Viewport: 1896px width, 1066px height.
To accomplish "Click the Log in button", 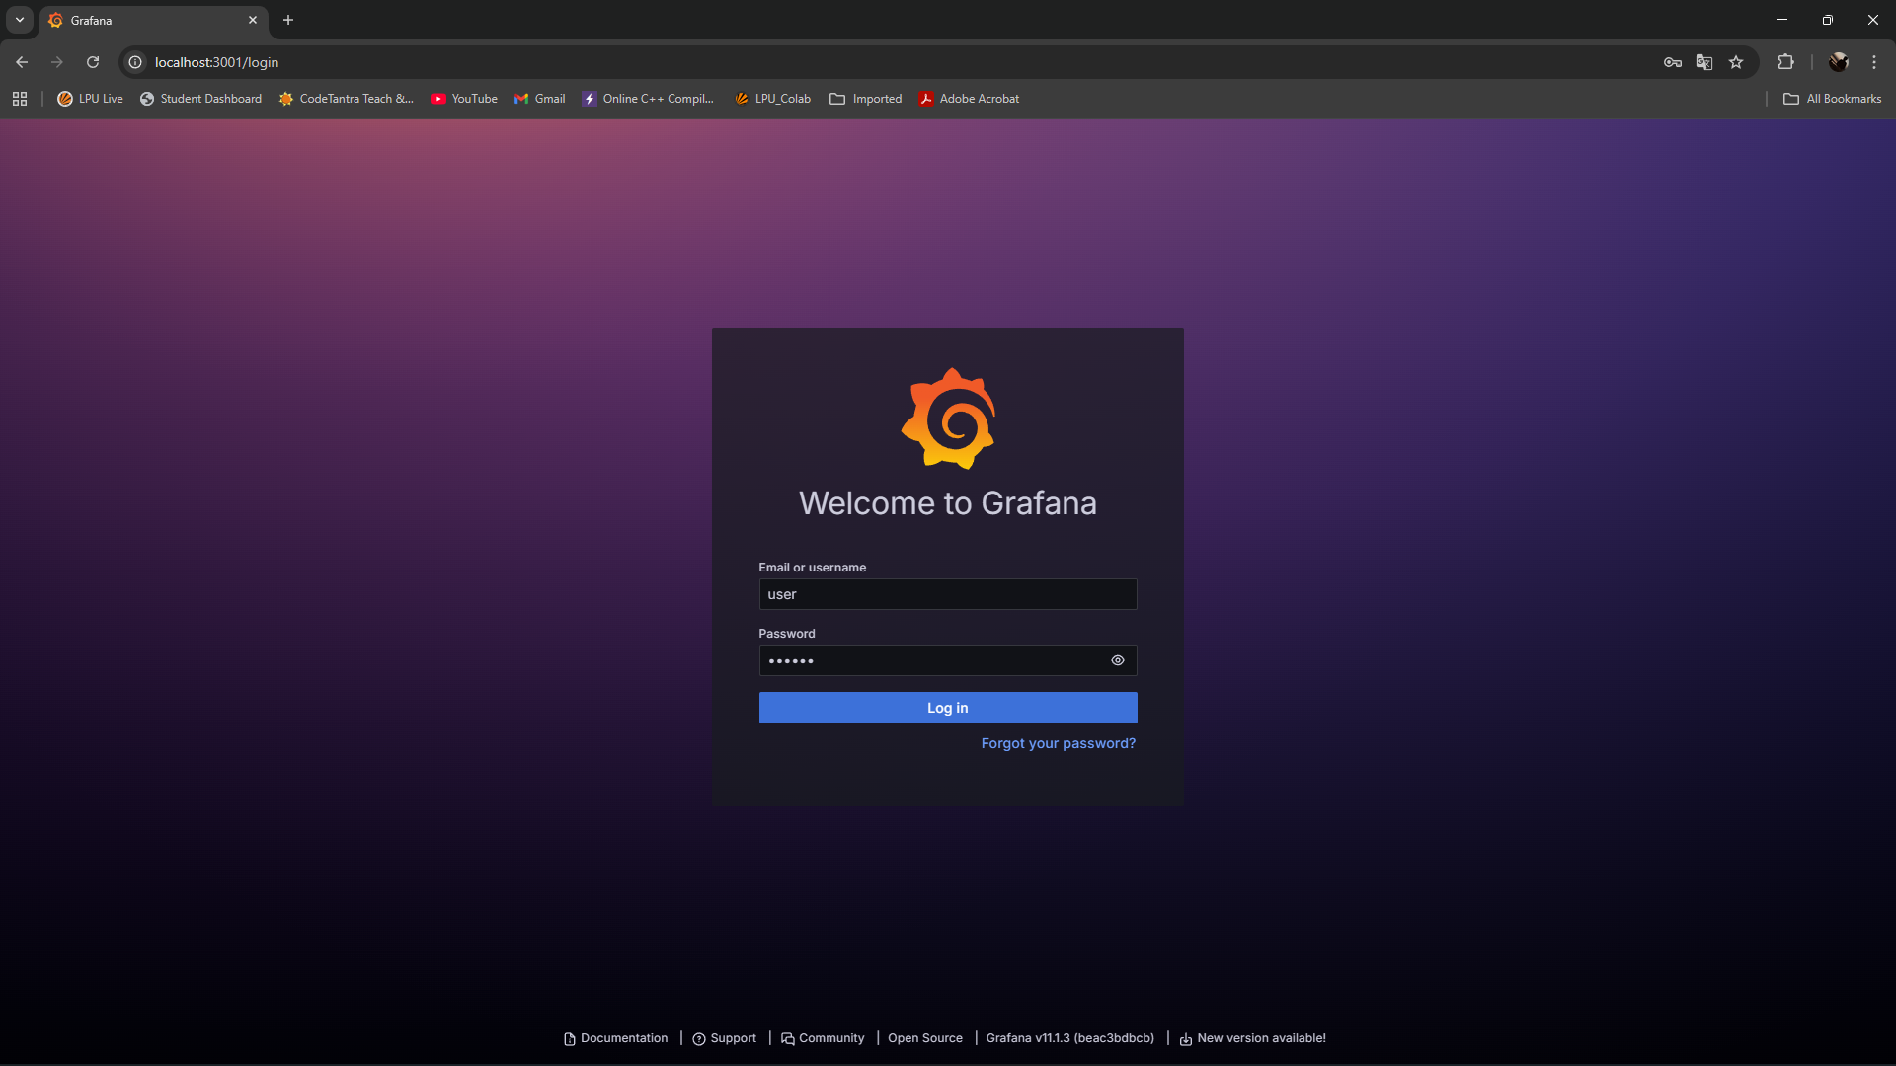I will coord(947,708).
